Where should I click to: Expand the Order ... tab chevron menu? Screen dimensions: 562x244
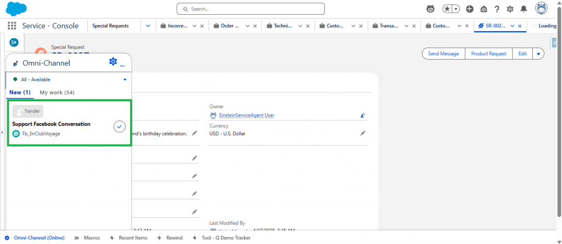pos(248,26)
